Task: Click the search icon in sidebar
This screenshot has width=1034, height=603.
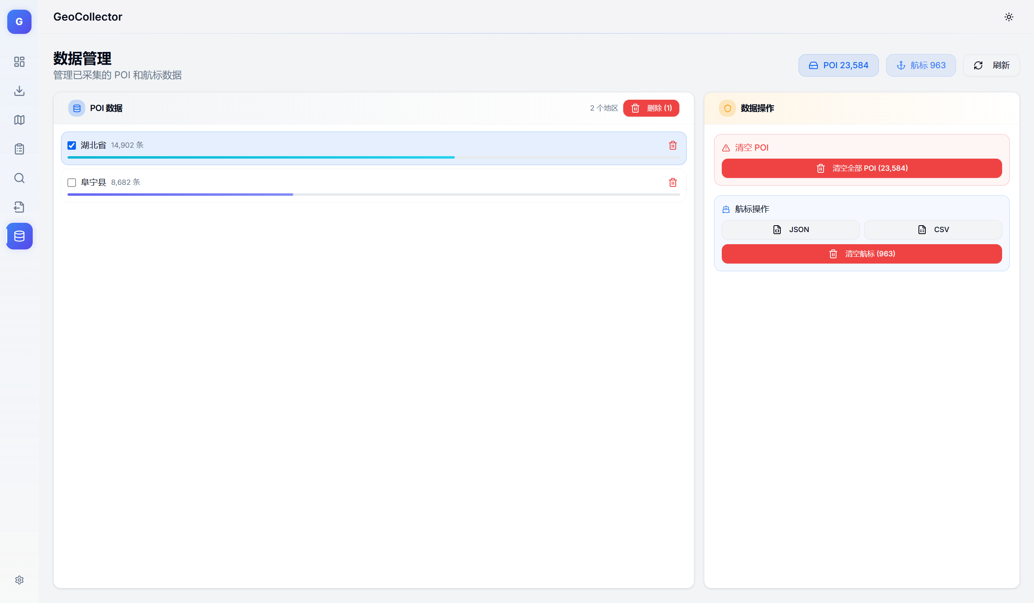Action: tap(19, 178)
